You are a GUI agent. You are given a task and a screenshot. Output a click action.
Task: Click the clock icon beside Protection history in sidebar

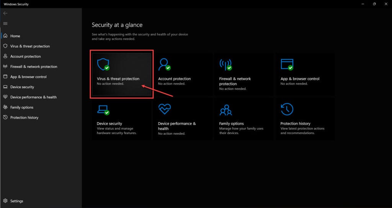click(5, 117)
